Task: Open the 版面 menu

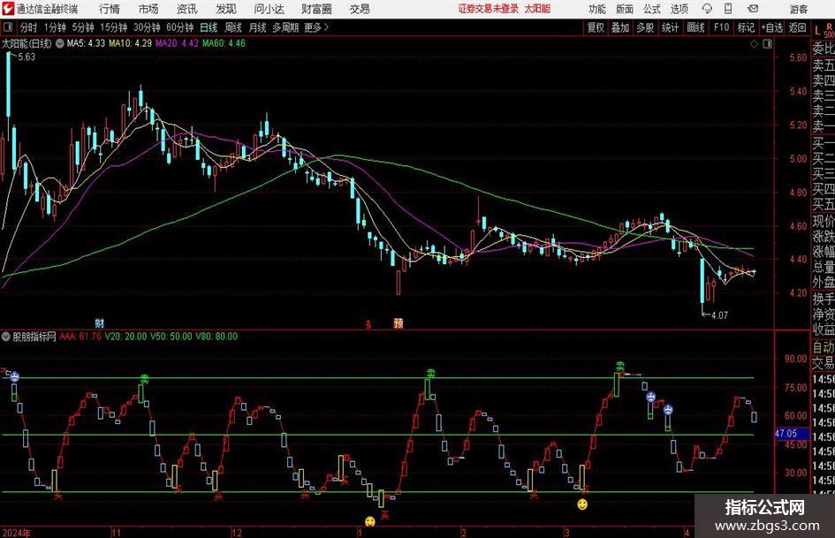Action: 625,9
